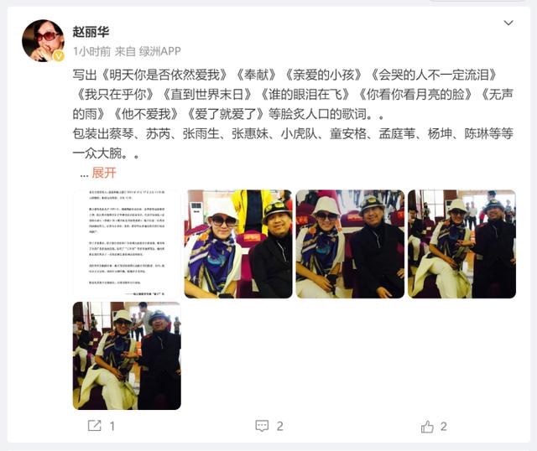Screen dimensions: 537x451
Task: Open post options chevron menu
Action: [508, 23]
